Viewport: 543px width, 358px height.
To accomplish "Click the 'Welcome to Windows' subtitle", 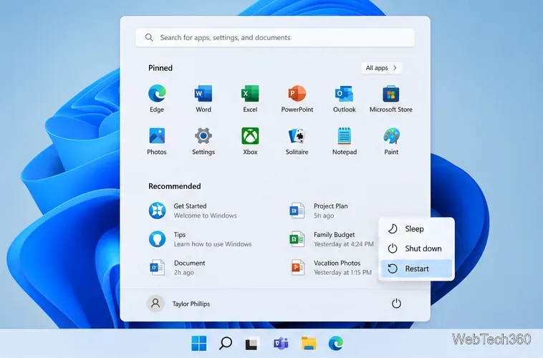I will pyautogui.click(x=206, y=216).
